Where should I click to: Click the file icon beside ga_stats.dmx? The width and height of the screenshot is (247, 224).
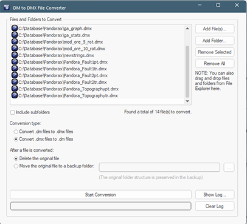15,35
